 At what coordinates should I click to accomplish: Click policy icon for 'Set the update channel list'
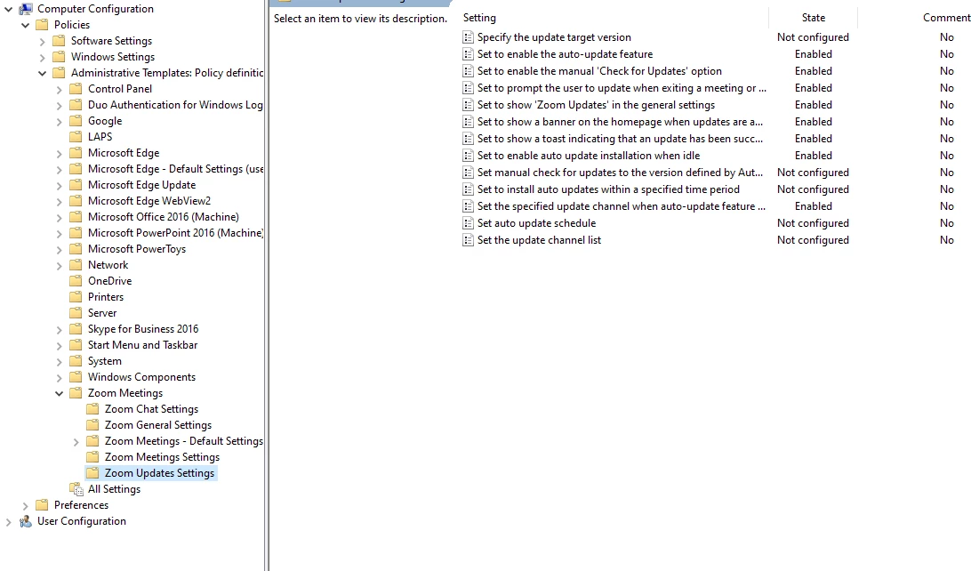(x=468, y=240)
